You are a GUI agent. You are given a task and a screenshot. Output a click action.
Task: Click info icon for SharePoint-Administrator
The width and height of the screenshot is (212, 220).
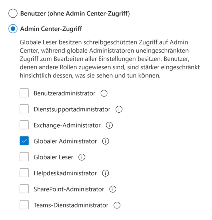113,189
